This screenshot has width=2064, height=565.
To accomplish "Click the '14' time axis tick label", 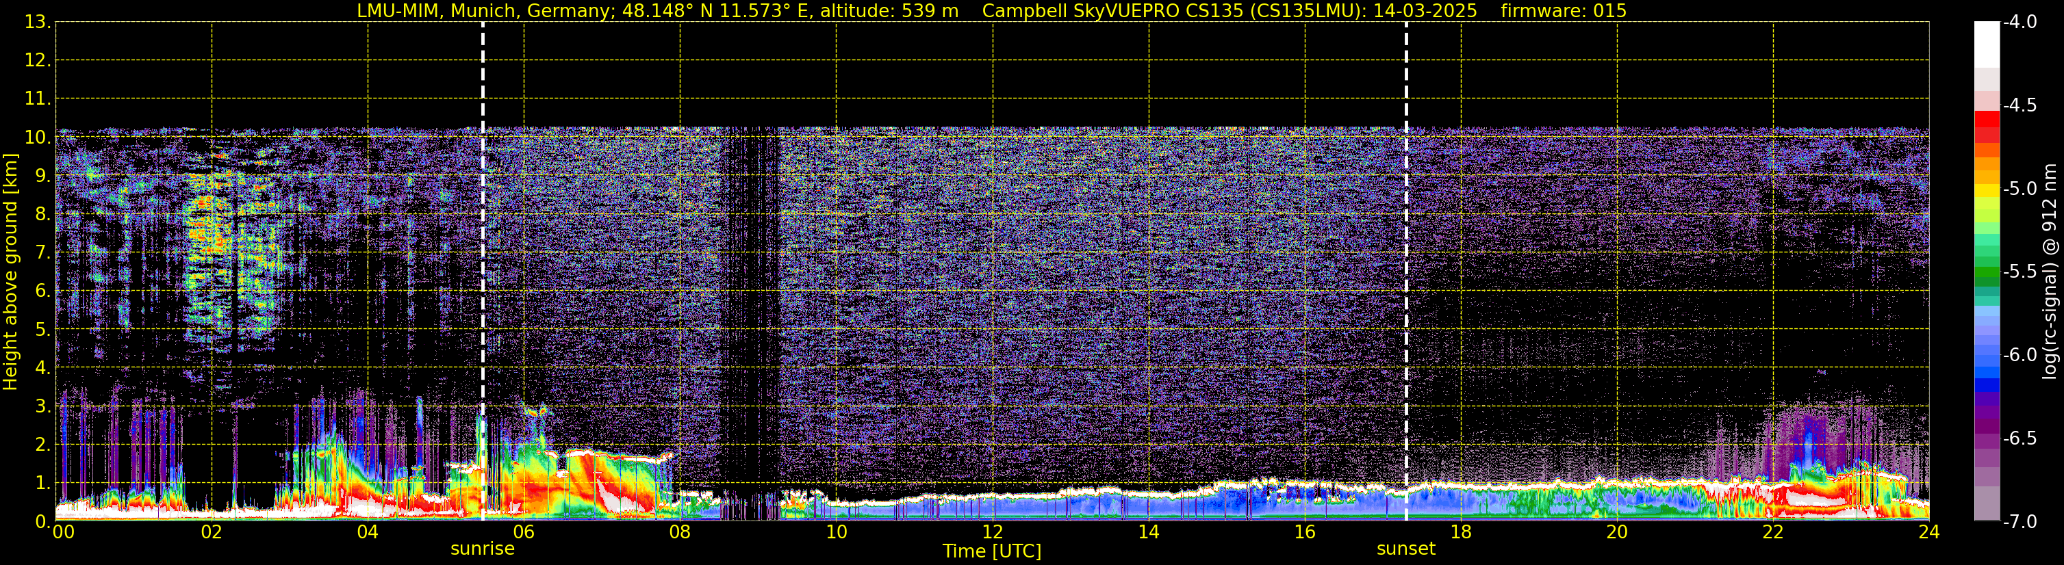I will (1149, 532).
